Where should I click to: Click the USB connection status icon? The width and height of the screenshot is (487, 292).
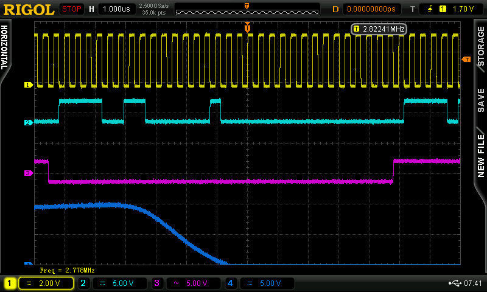(455, 283)
